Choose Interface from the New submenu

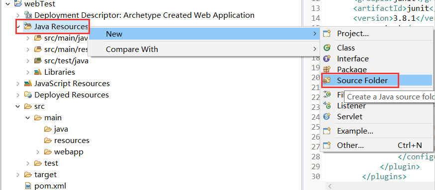point(377,58)
